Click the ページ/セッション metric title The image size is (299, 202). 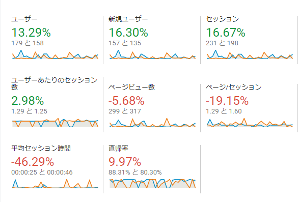[x=233, y=88]
